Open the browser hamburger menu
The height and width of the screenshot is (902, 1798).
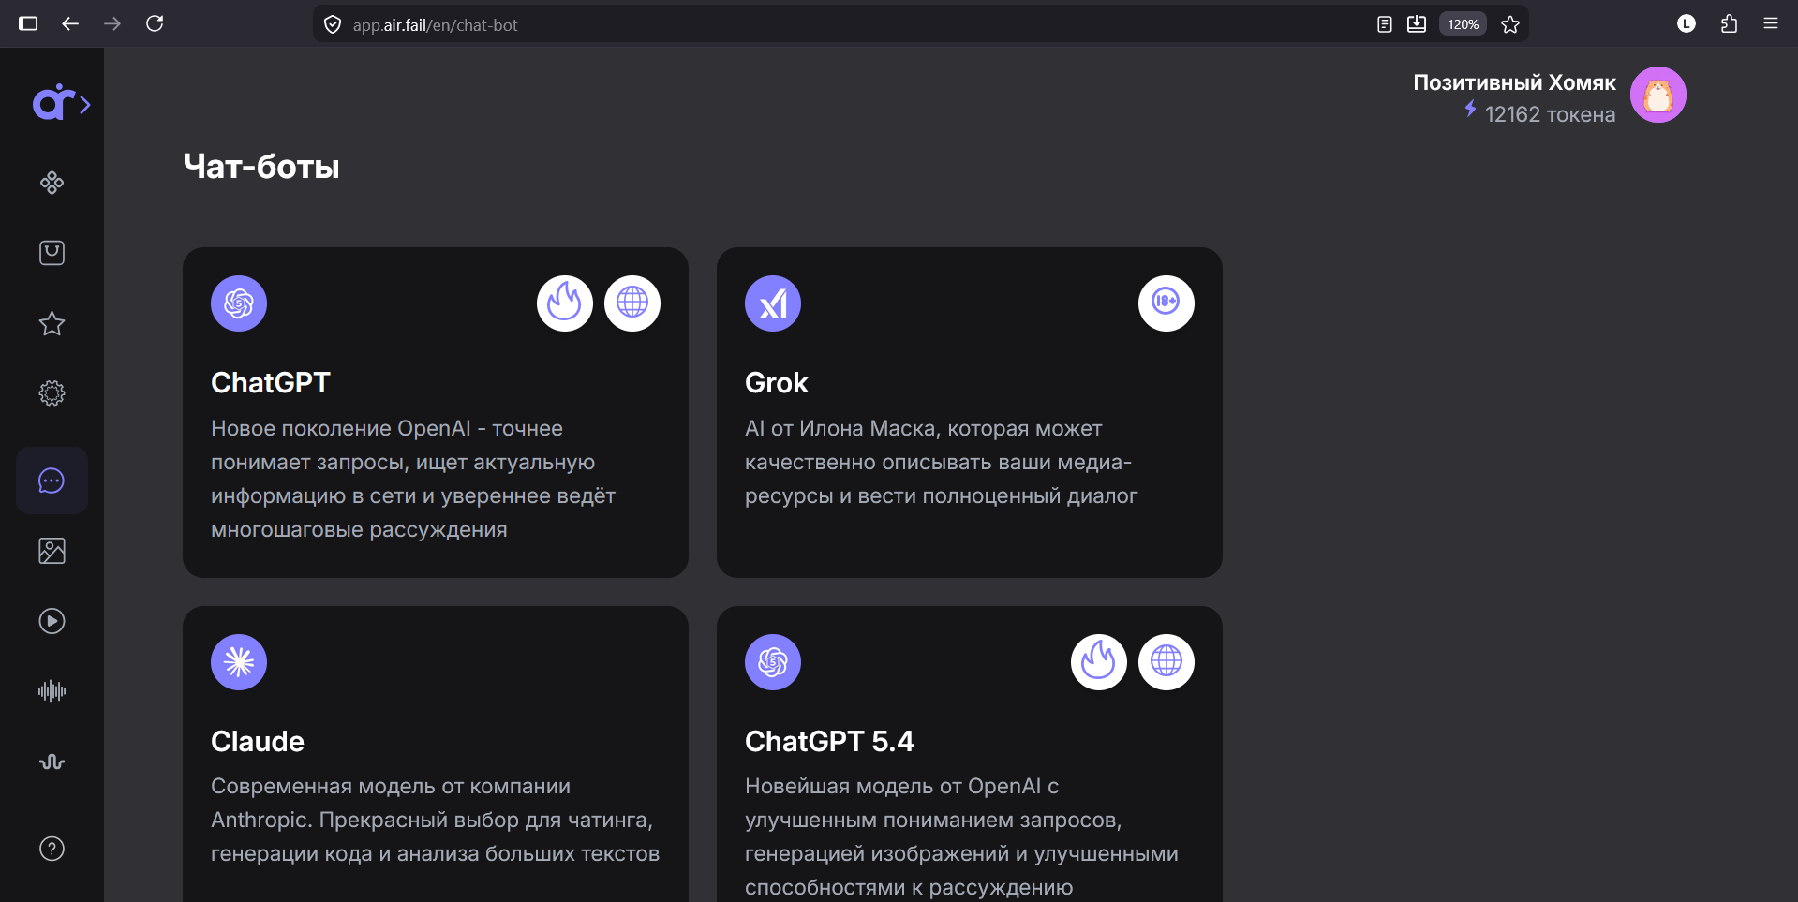coord(1771,24)
